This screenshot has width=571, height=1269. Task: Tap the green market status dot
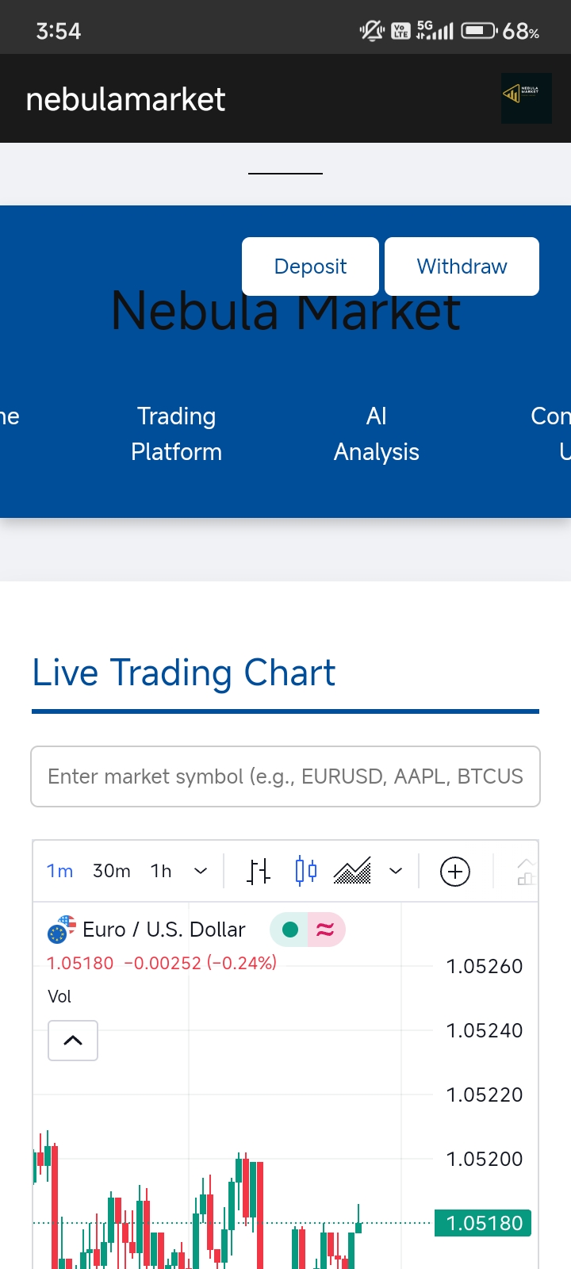(290, 930)
